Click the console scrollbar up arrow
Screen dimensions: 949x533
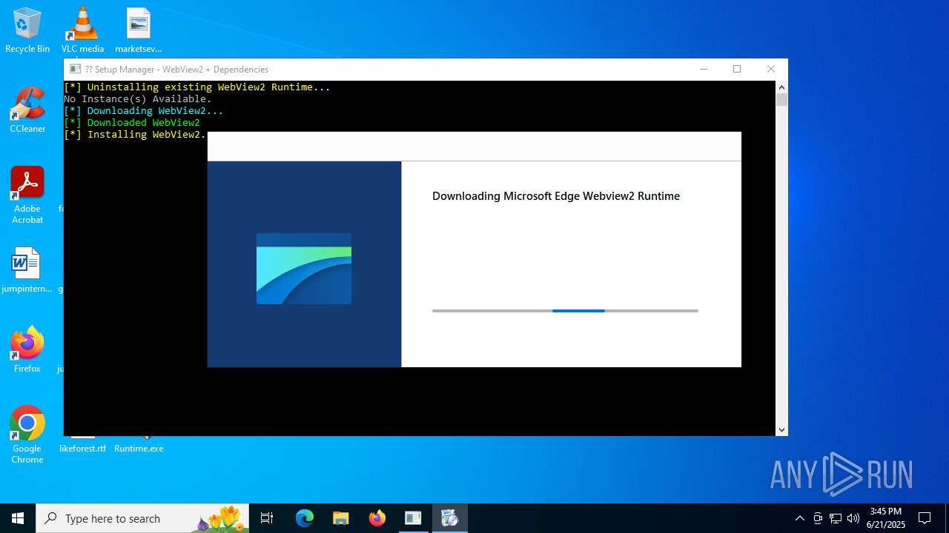[x=781, y=87]
